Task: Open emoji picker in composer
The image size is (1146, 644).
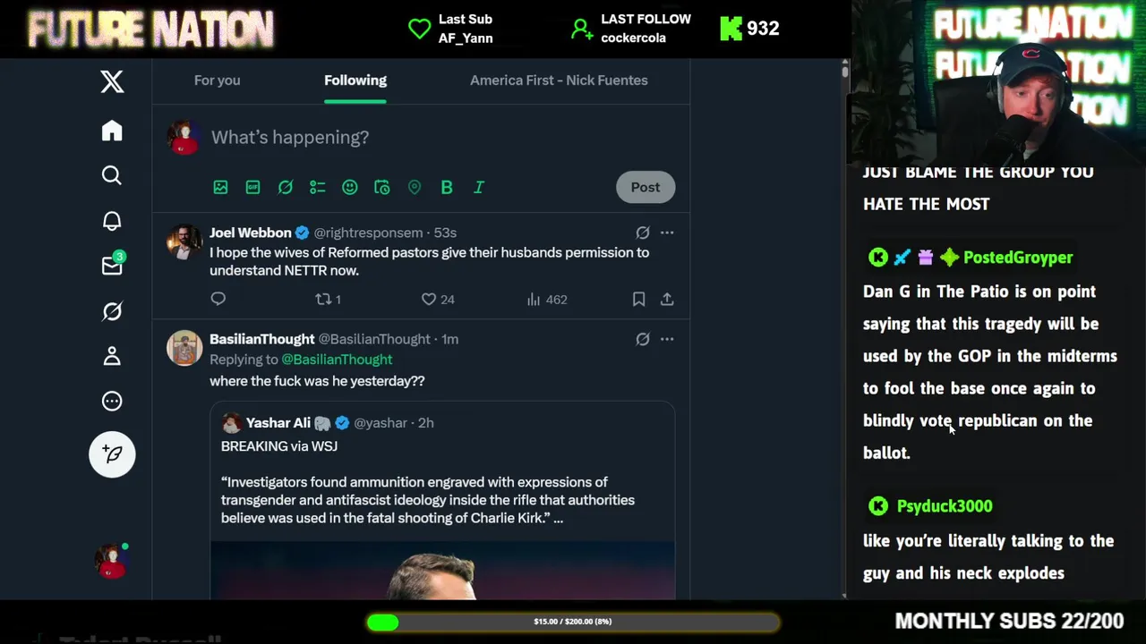Action: [350, 187]
